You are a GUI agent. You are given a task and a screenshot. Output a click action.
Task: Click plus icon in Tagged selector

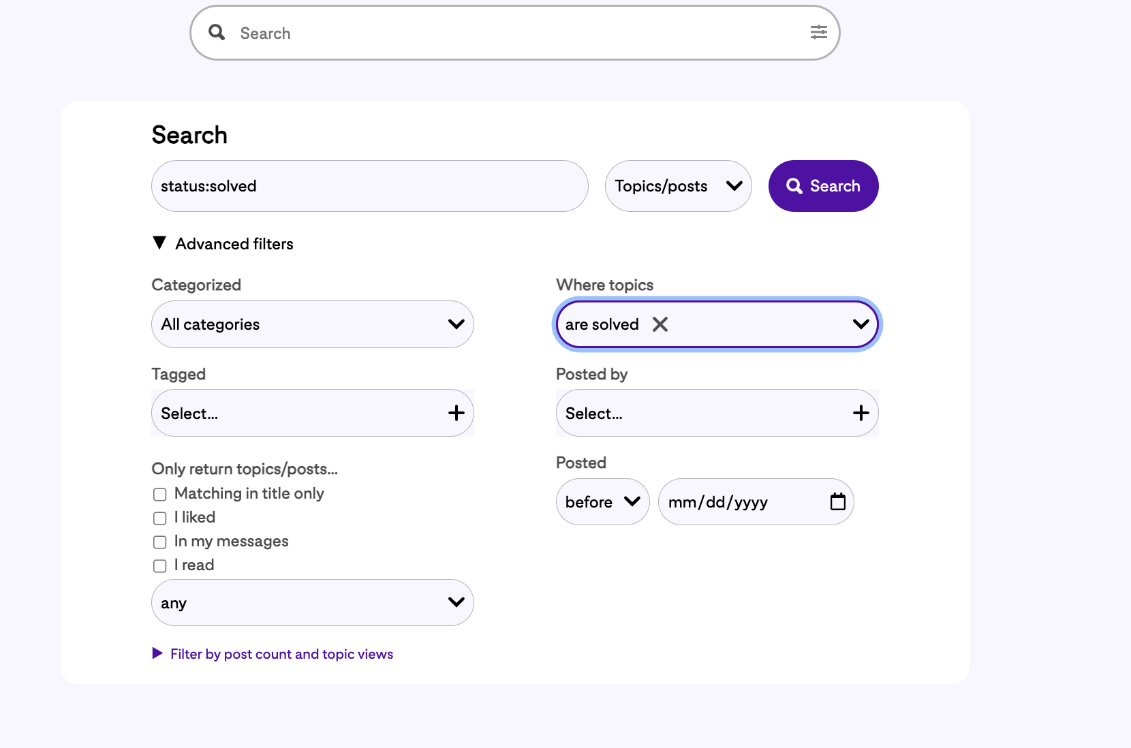point(456,413)
